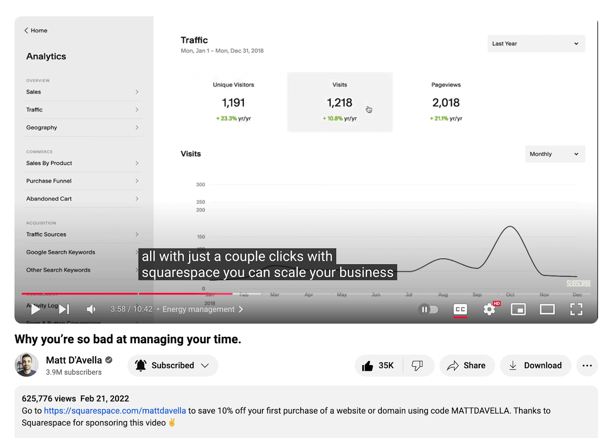612x438 pixels.
Task: Open Sales in Analytics overview
Action: 83,92
